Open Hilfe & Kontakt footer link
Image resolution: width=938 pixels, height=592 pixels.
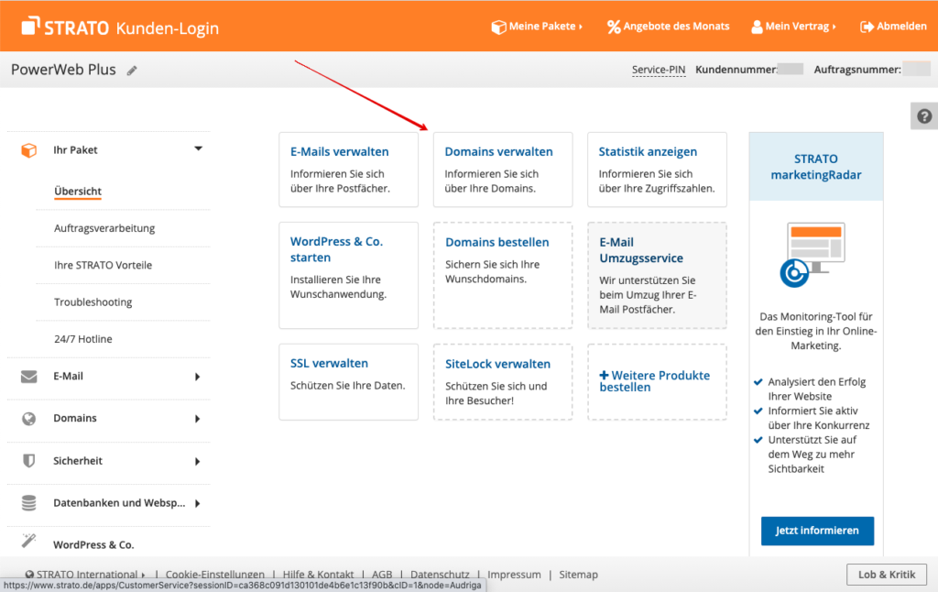coord(318,575)
